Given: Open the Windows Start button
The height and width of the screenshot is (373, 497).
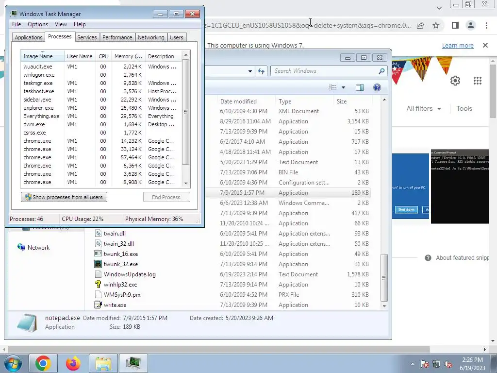Looking at the screenshot, I should pos(13,363).
